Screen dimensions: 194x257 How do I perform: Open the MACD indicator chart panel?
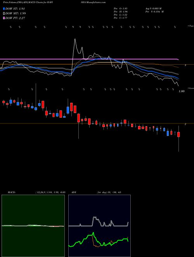33,226
